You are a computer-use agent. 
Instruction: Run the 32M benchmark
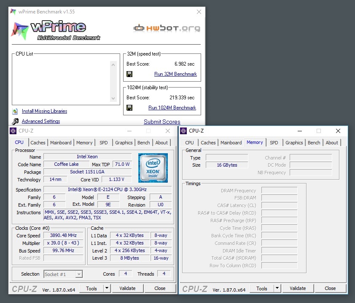point(175,74)
